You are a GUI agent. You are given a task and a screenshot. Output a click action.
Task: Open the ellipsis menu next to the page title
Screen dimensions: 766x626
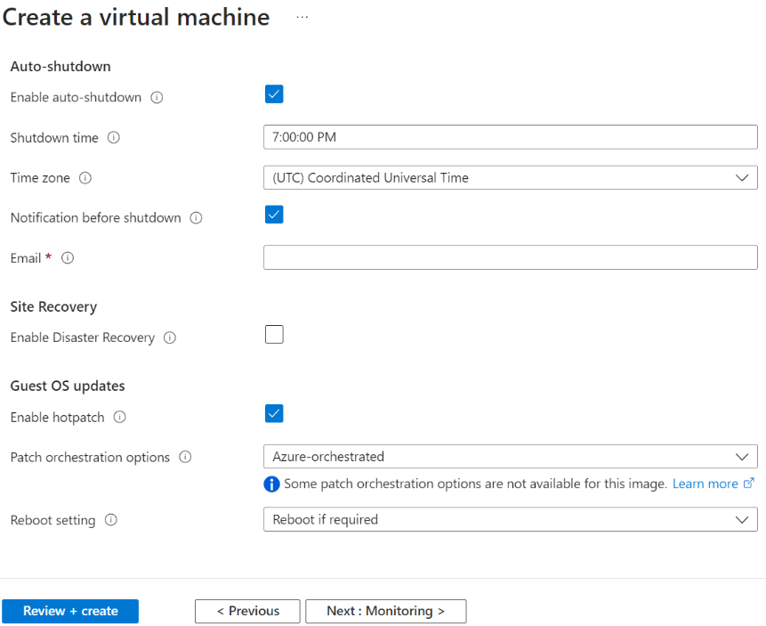(302, 17)
